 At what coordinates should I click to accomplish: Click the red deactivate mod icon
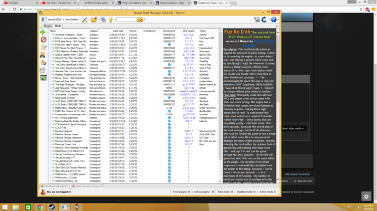(43, 40)
